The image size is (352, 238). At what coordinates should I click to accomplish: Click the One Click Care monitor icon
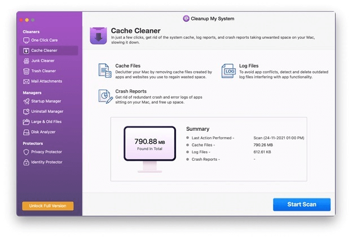[x=27, y=41]
